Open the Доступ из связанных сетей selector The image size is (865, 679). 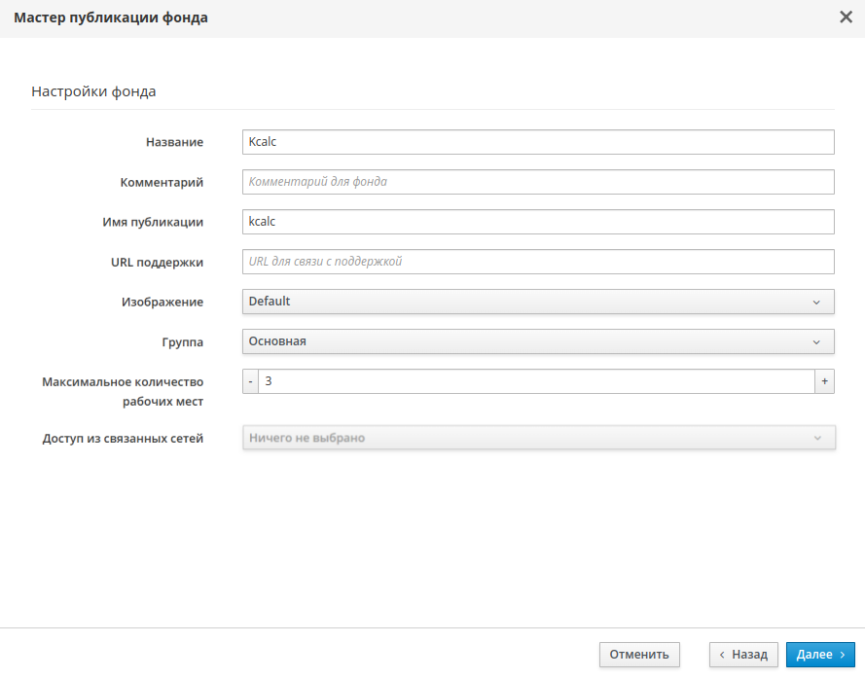click(537, 438)
